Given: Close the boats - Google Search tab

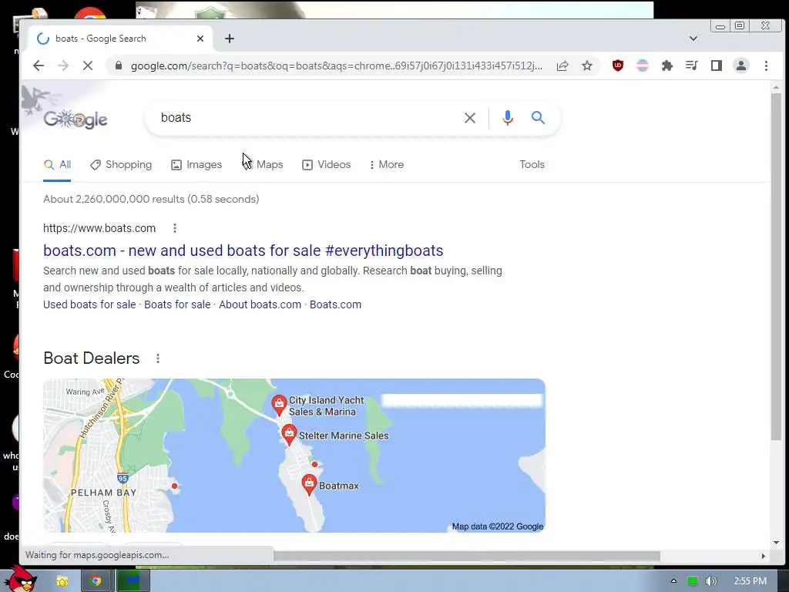Looking at the screenshot, I should (x=200, y=39).
